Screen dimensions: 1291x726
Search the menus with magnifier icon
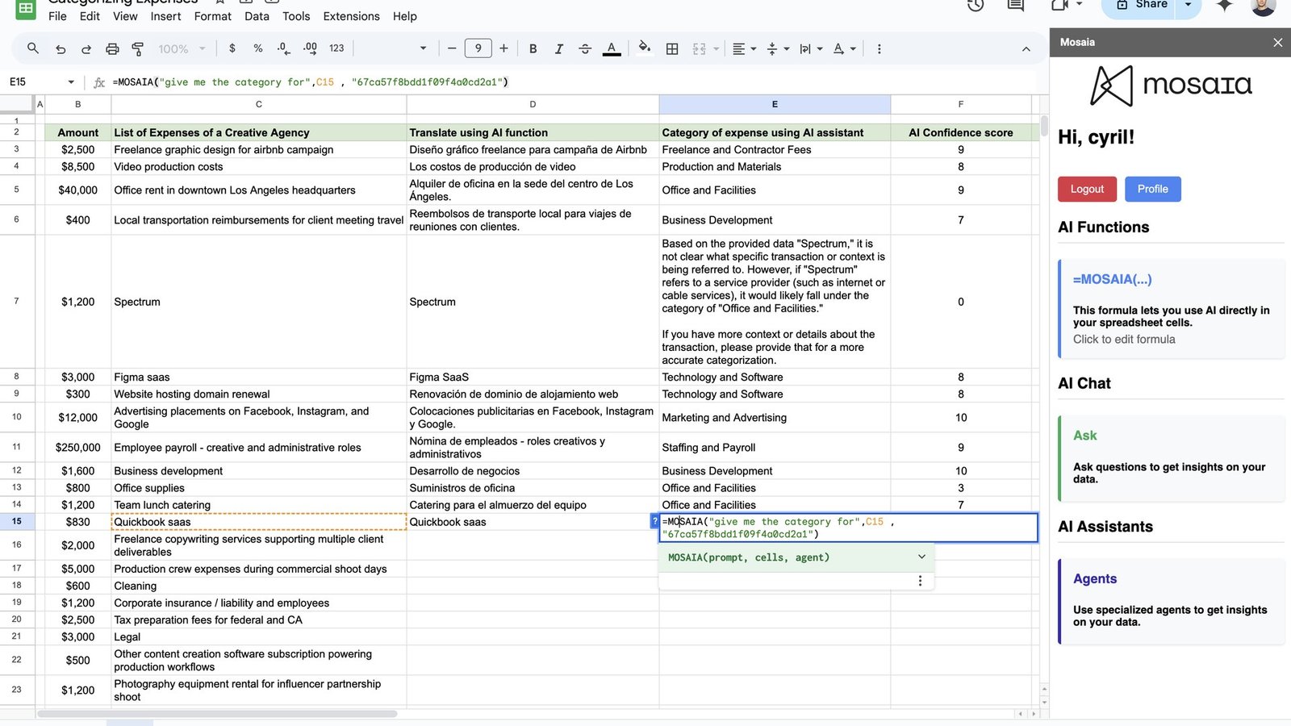tap(33, 48)
